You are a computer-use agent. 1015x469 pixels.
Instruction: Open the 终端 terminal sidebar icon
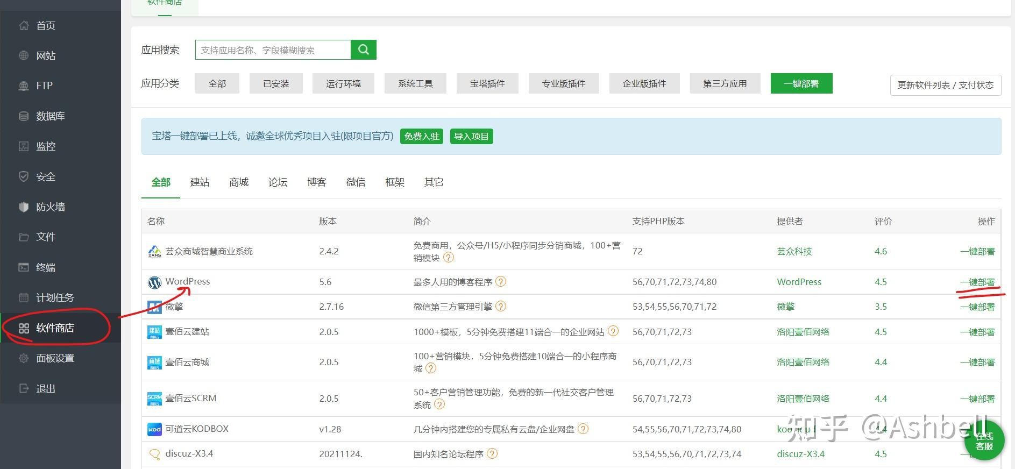pos(24,267)
